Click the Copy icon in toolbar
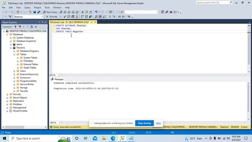 (87, 12)
